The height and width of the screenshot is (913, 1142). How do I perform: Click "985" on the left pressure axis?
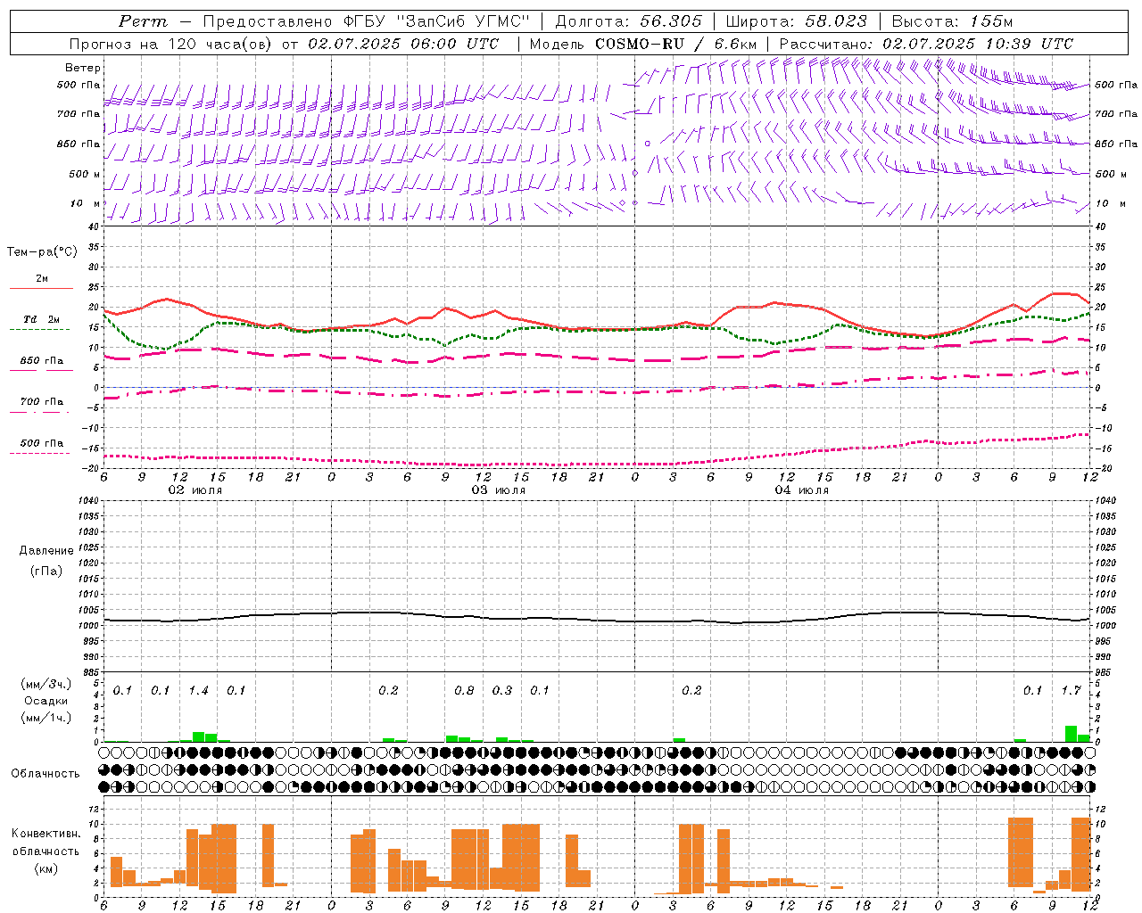pyautogui.click(x=90, y=671)
